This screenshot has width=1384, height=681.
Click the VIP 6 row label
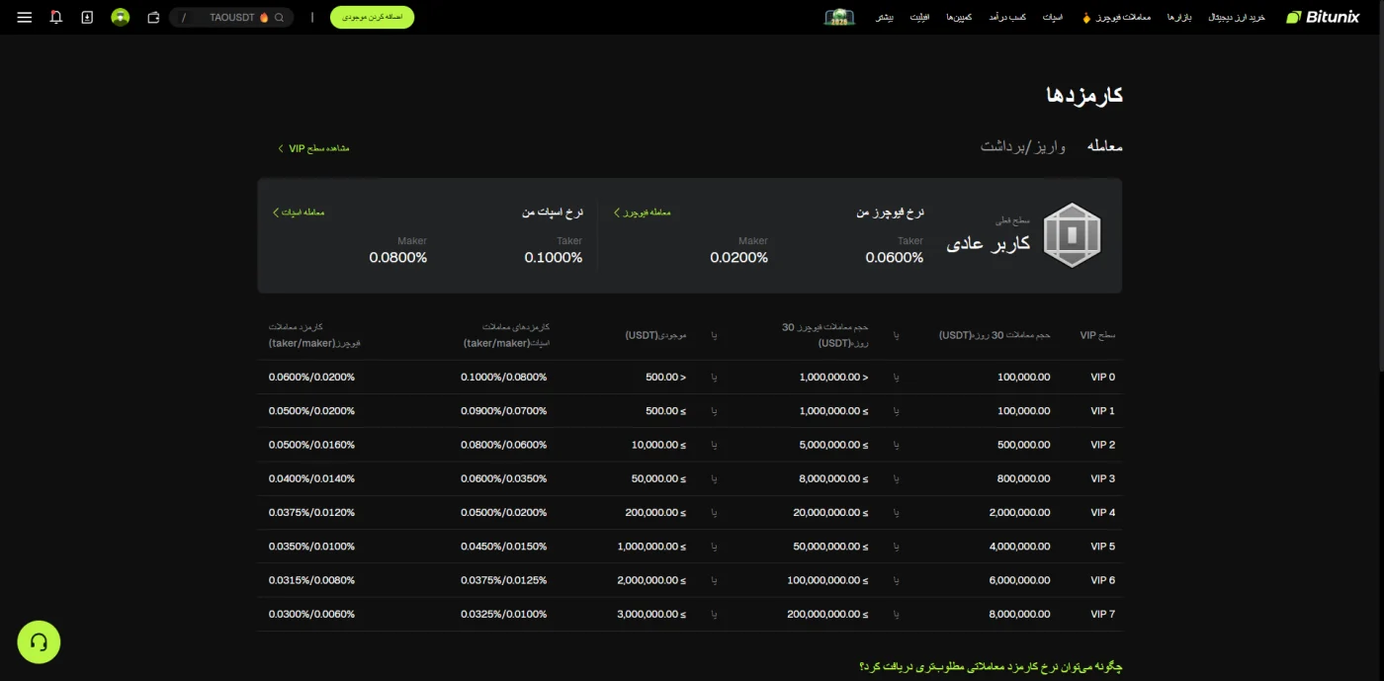pos(1102,580)
